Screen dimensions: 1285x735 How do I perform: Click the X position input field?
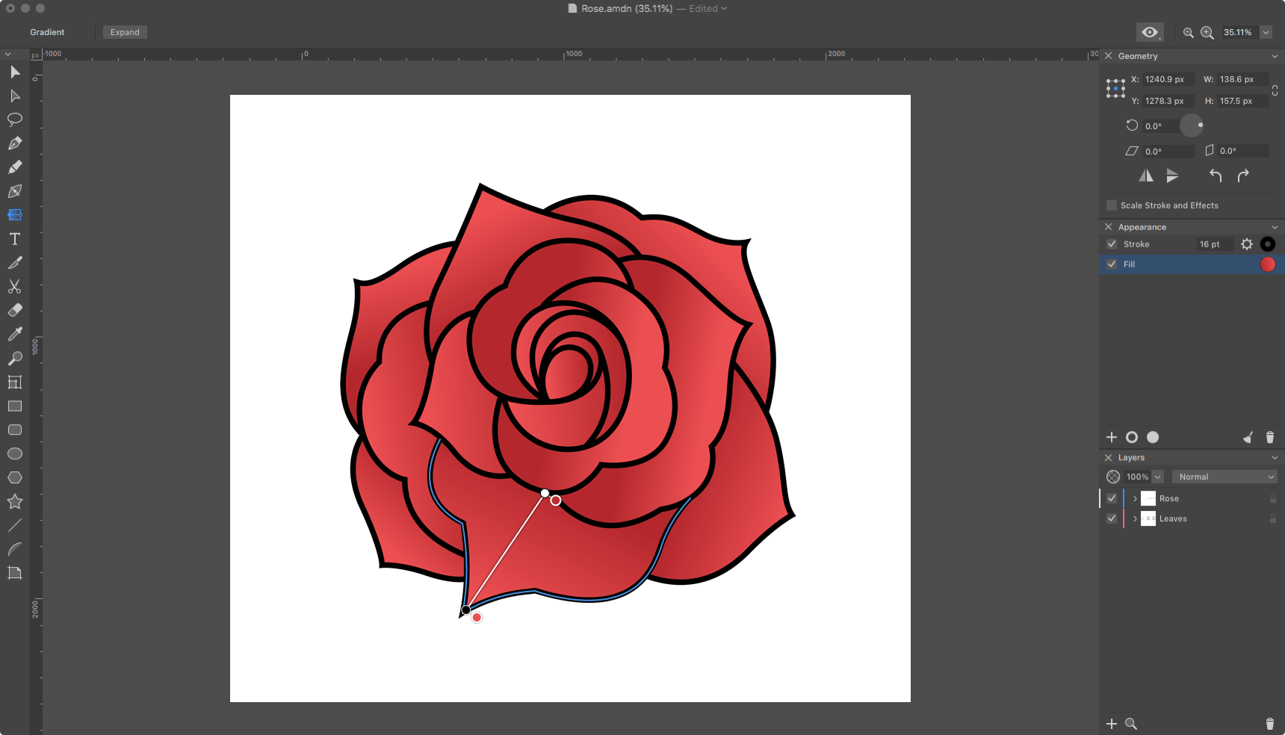[1167, 79]
